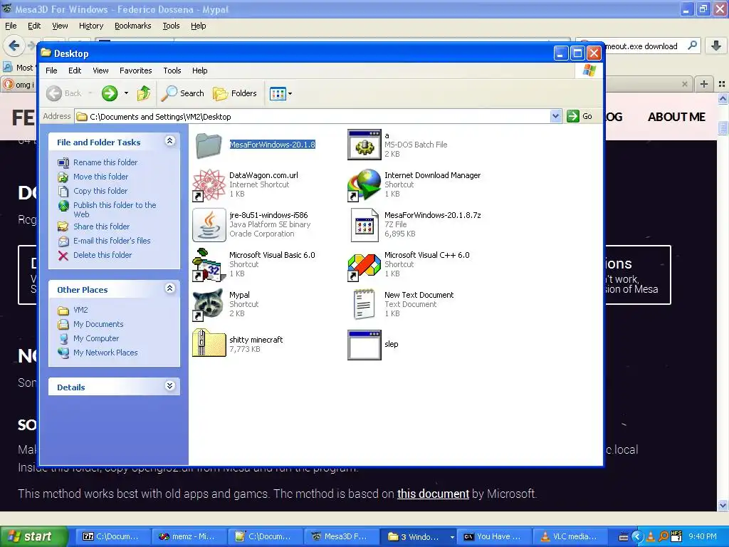Click Rename this folder task
Viewport: 729px width, 547px height.
point(105,162)
